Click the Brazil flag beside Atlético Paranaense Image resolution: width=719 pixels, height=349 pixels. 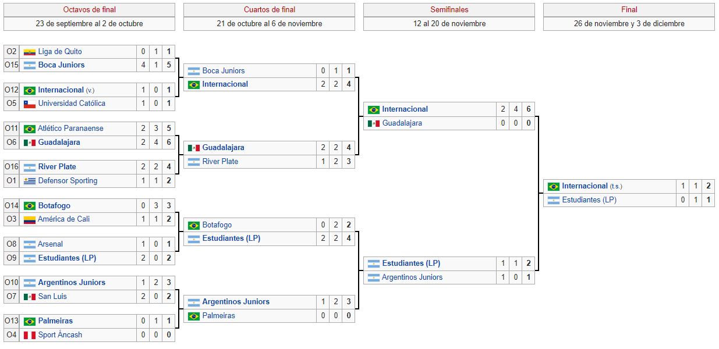click(30, 129)
